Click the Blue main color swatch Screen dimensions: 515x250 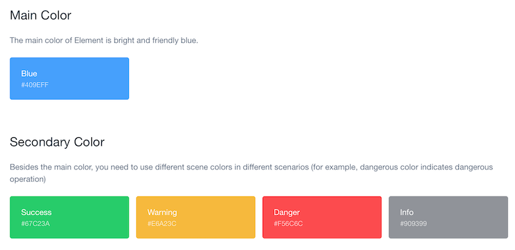[70, 79]
